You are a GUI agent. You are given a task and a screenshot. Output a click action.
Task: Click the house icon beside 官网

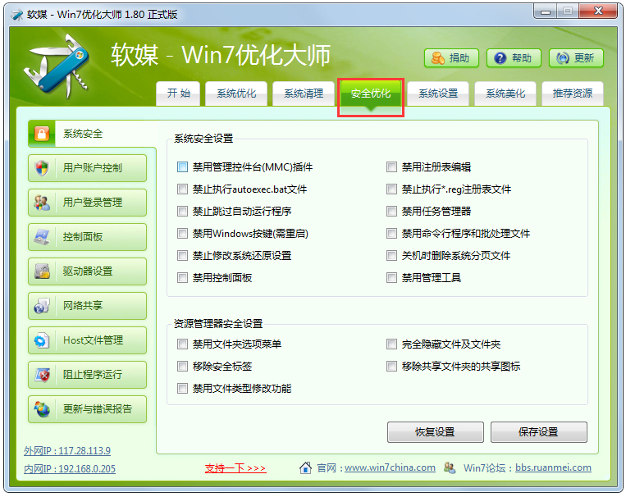[305, 467]
